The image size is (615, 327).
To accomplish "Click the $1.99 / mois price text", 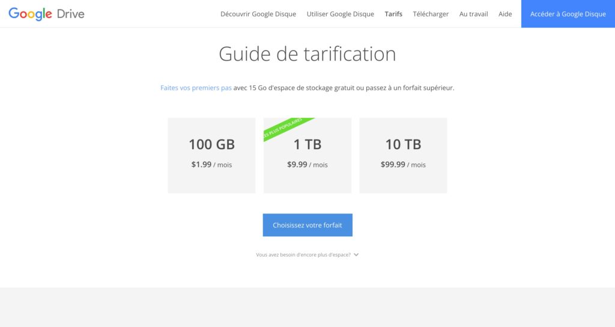I will (x=212, y=165).
